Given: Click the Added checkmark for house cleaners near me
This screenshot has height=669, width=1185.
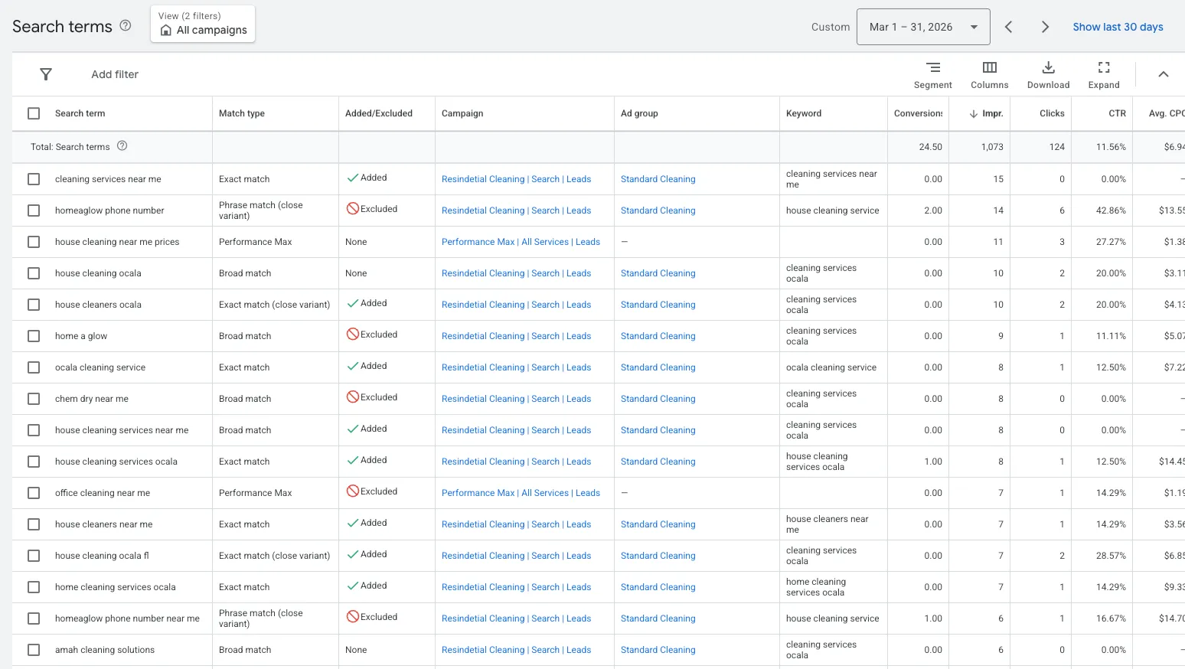Looking at the screenshot, I should (353, 523).
